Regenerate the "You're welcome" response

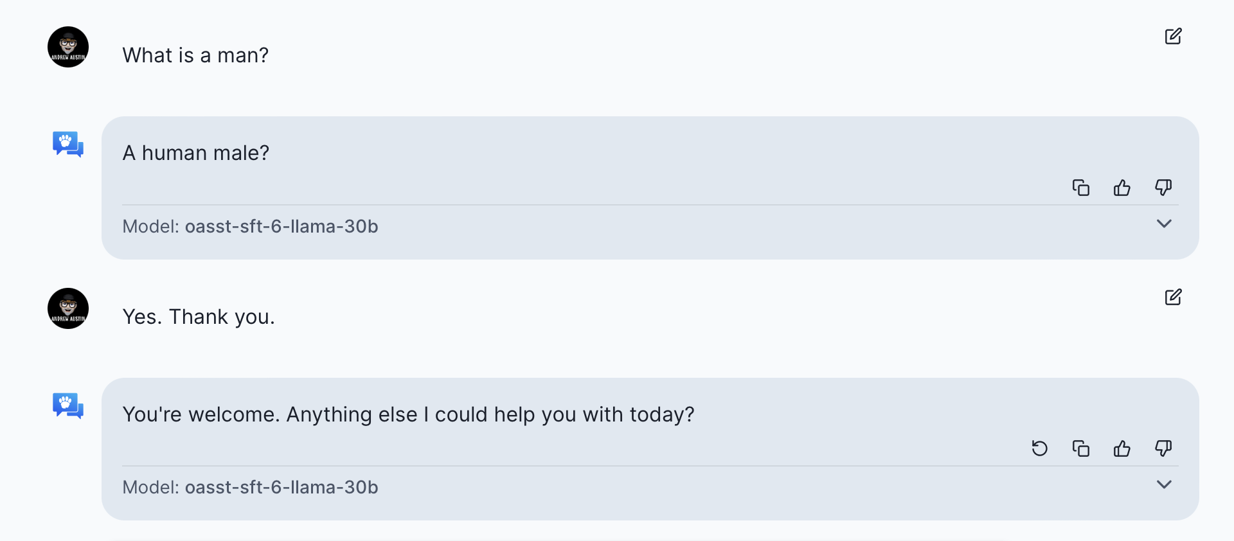click(x=1040, y=448)
